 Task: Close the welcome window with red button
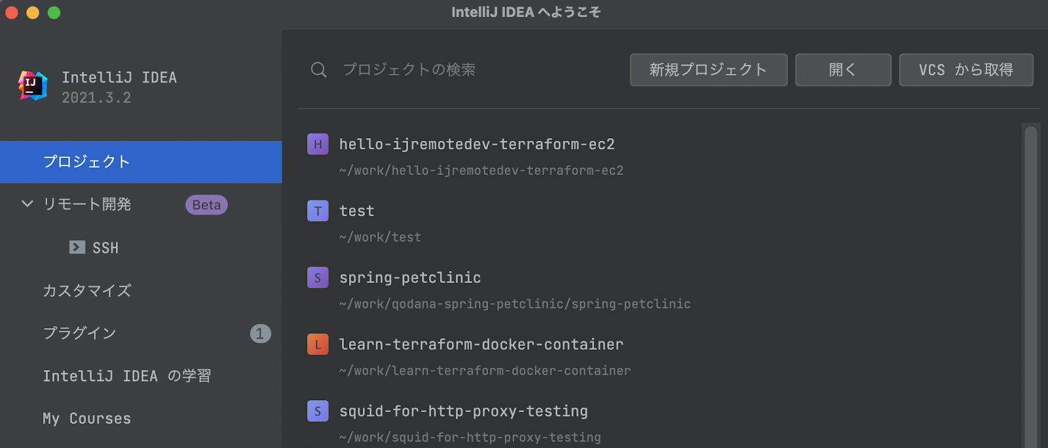(x=11, y=12)
